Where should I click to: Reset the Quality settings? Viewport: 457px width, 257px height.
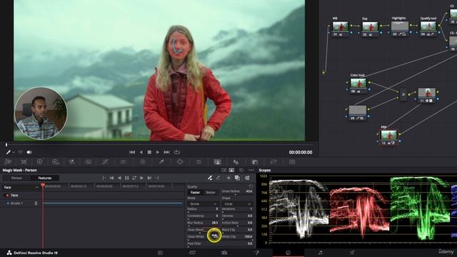pyautogui.click(x=251, y=186)
